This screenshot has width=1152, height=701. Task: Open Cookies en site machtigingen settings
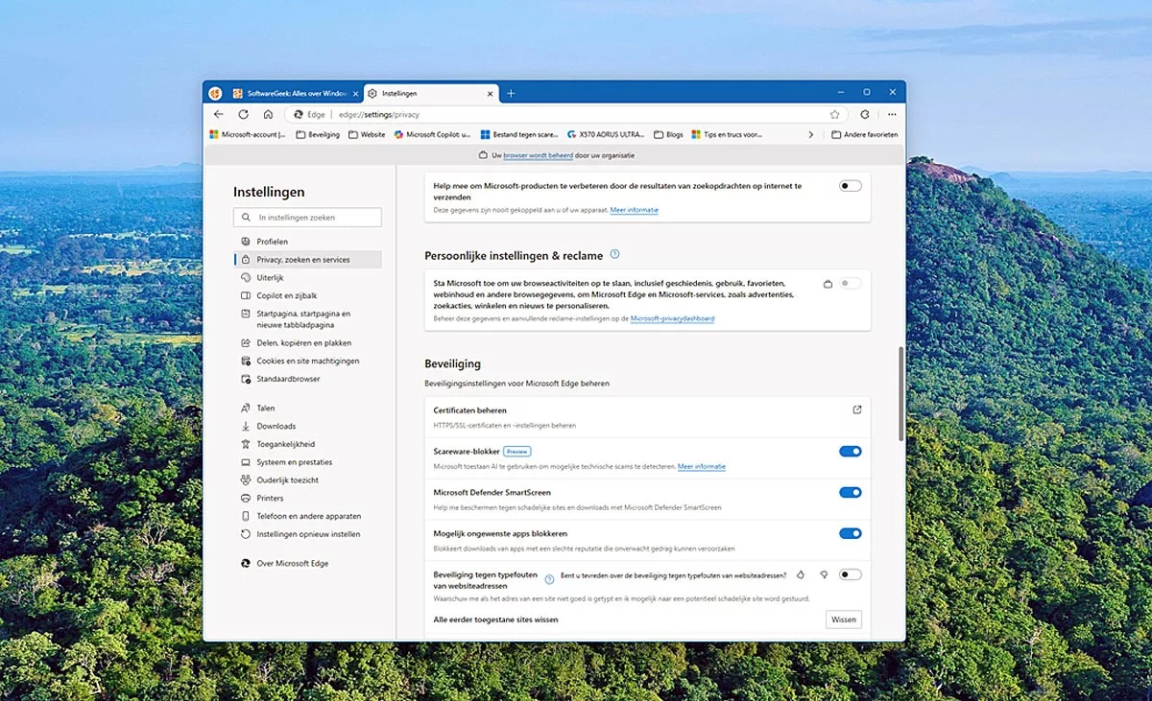pyautogui.click(x=307, y=361)
